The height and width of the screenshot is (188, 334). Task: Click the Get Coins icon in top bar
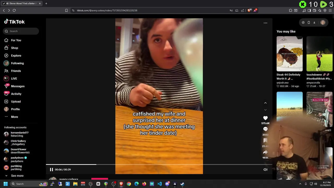pos(303,22)
